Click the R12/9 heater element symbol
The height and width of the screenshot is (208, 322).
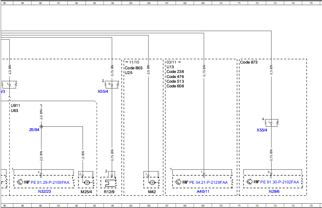tap(108, 183)
